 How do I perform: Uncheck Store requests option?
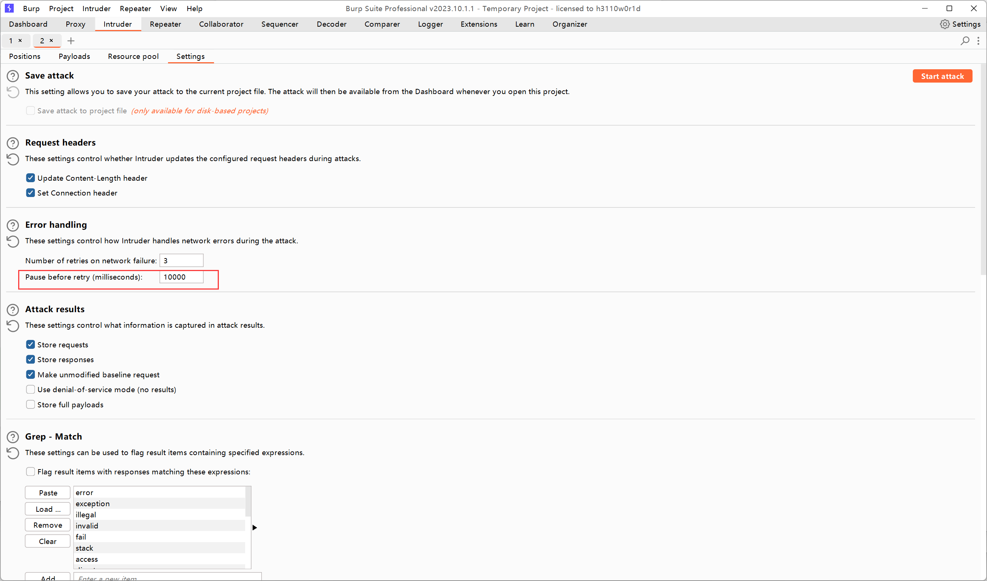30,344
